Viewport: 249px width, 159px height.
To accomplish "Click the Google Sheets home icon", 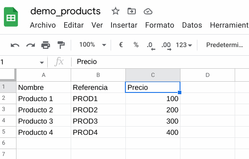I will click(x=11, y=17).
